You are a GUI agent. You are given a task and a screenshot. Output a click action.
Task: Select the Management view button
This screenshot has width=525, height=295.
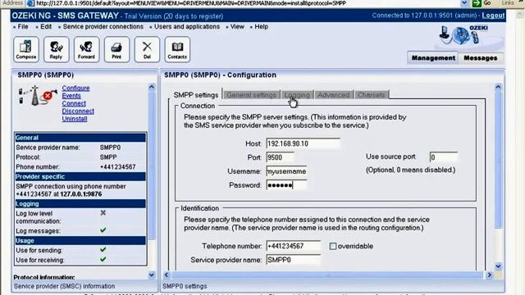click(x=433, y=58)
